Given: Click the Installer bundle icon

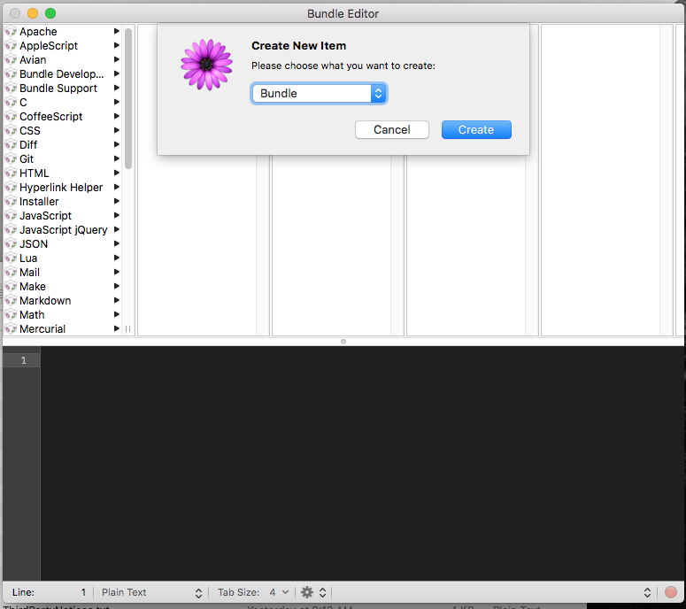Looking at the screenshot, I should (x=11, y=201).
